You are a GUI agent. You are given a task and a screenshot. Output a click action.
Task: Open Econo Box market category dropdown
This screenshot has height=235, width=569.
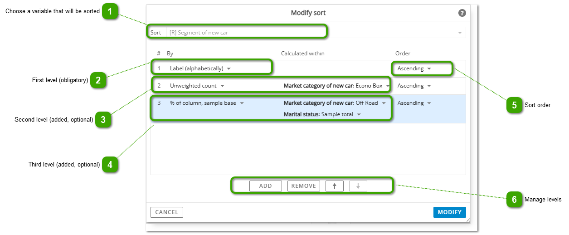pyautogui.click(x=337, y=86)
